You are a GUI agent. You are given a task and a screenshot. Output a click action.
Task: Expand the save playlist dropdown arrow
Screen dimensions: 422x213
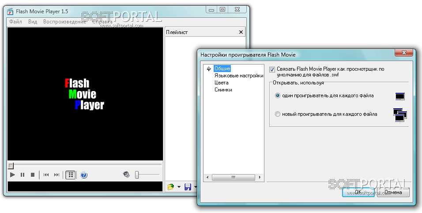pyautogui.click(x=196, y=187)
